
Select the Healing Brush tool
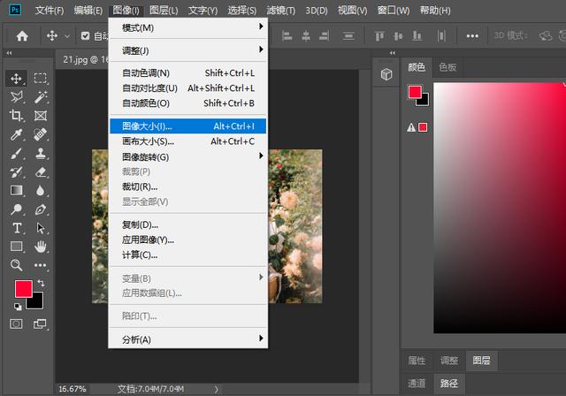click(40, 134)
